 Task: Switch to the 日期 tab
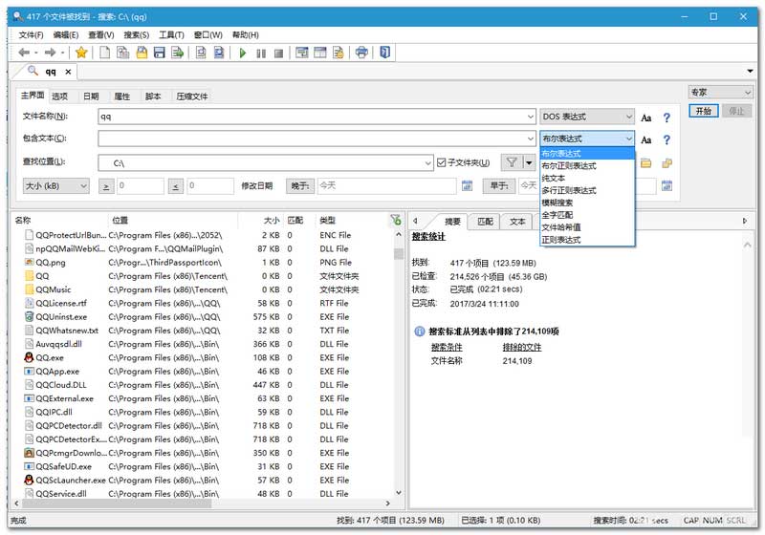[90, 96]
